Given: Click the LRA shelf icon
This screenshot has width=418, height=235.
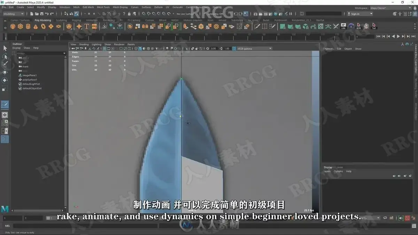Looking at the screenshot, I should point(343,26).
